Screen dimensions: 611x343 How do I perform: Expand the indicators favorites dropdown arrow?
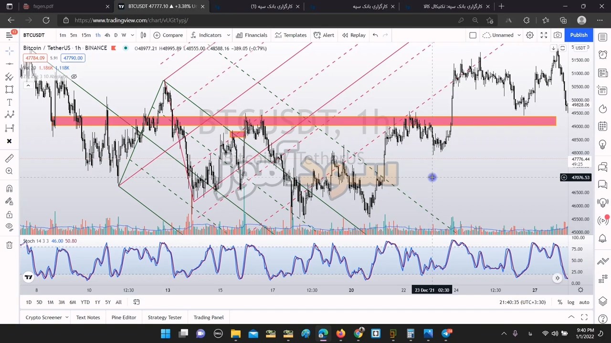228,35
